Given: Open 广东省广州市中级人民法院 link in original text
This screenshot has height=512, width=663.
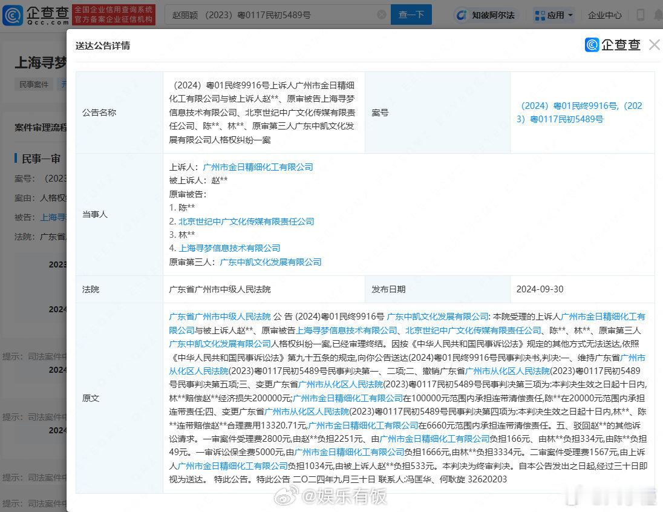Looking at the screenshot, I should pyautogui.click(x=220, y=317).
